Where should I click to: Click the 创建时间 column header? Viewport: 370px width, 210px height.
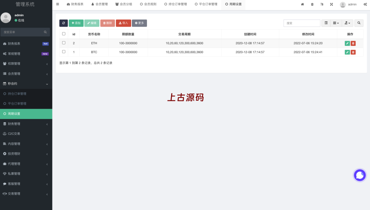click(250, 34)
